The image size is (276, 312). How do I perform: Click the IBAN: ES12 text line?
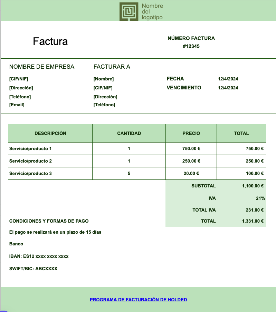coord(39,256)
